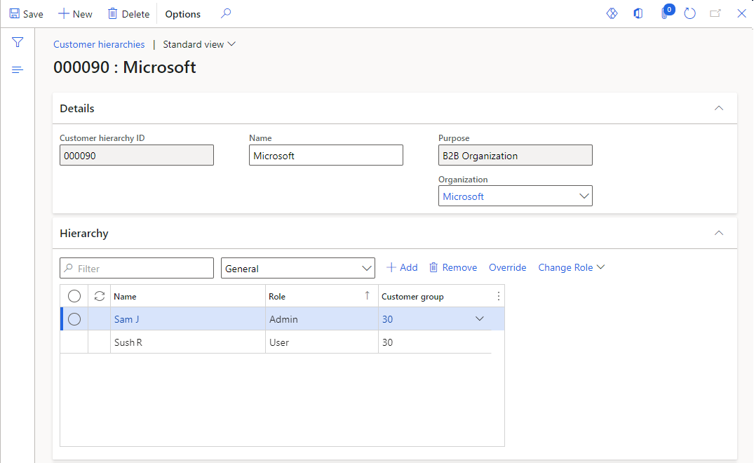This screenshot has width=754, height=463.
Task: Click the Save button in the toolbar
Action: (27, 14)
